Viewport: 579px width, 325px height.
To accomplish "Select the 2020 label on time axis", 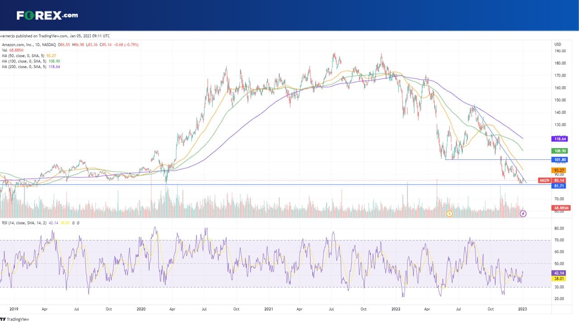I will [141, 310].
